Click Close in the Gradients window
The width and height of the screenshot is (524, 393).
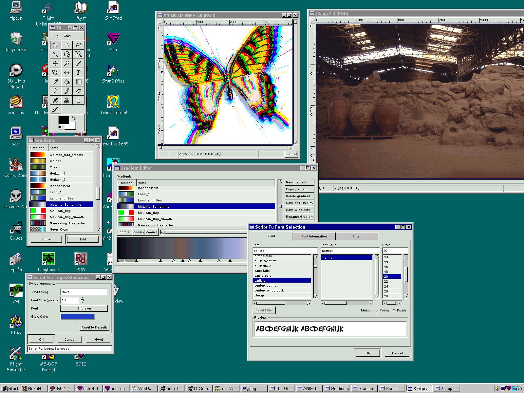pyautogui.click(x=46, y=239)
